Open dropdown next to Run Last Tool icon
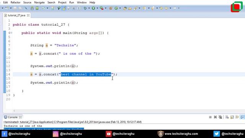245x138 pixels. pyautogui.click(x=106, y=8)
